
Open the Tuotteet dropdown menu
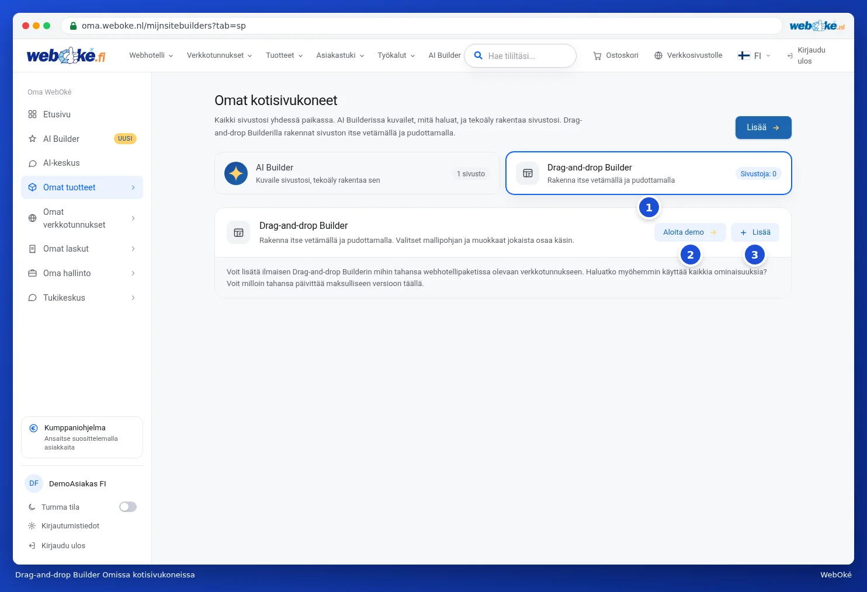coord(285,55)
